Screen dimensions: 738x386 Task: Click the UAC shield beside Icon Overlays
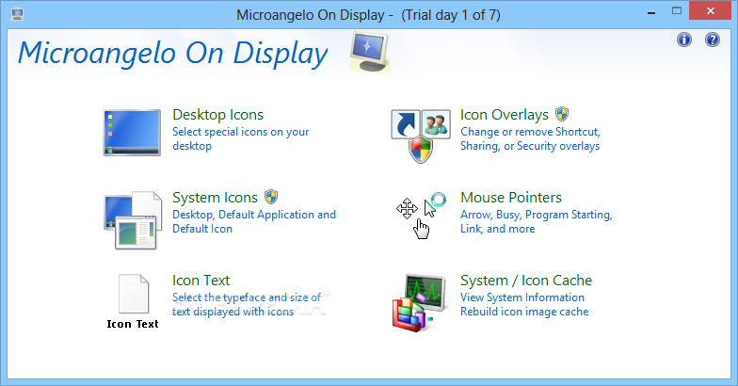click(x=562, y=114)
